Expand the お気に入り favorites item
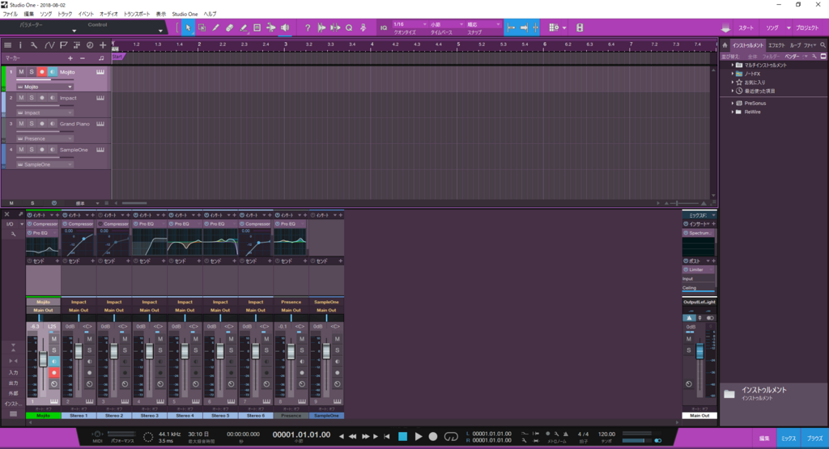The width and height of the screenshot is (829, 449). point(732,83)
